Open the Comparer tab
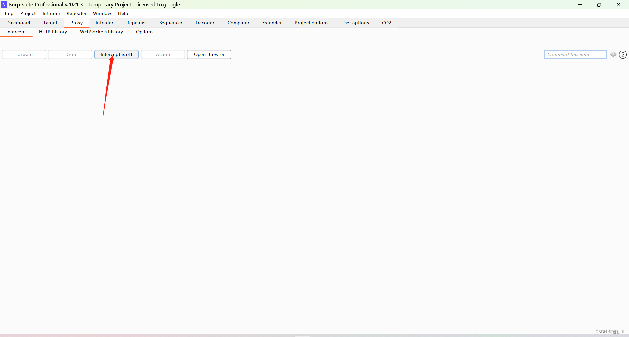 238,23
